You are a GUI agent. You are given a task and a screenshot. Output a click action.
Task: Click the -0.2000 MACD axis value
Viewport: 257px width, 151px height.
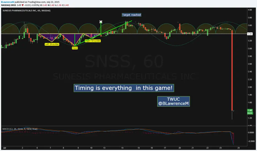coord(251,141)
